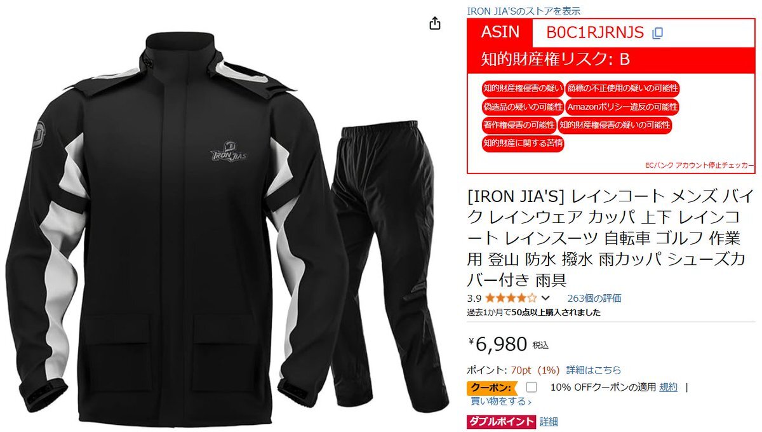Select the ASIN code B0C1RJRNJS text
The width and height of the screenshot is (762, 432).
click(595, 32)
